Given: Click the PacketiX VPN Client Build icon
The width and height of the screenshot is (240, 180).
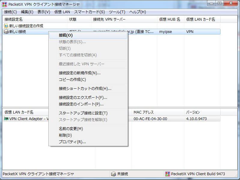Looking at the screenshot, I should coord(168,174).
